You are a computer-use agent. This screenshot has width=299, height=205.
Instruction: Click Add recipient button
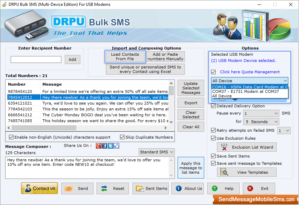pyautogui.click(x=72, y=60)
